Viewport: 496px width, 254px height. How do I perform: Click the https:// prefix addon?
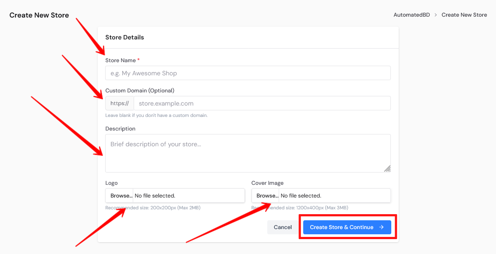click(x=120, y=103)
